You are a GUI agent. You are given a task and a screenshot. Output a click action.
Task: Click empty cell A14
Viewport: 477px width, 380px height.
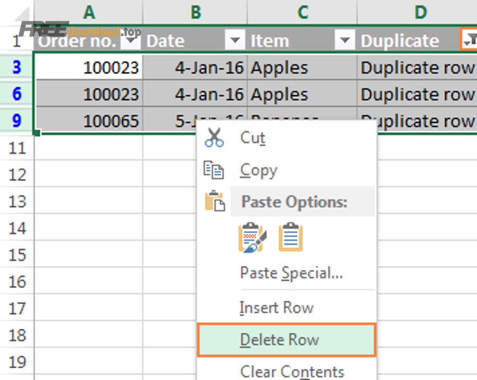[x=89, y=227]
